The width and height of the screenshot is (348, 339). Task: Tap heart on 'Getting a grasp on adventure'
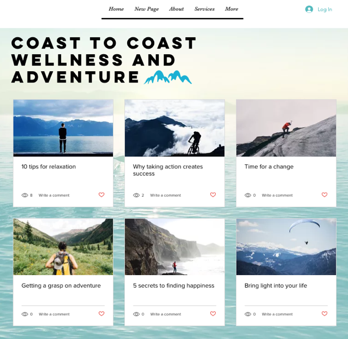102,314
